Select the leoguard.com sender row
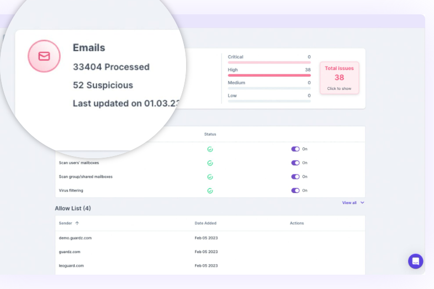434x289 pixels. [x=210, y=265]
